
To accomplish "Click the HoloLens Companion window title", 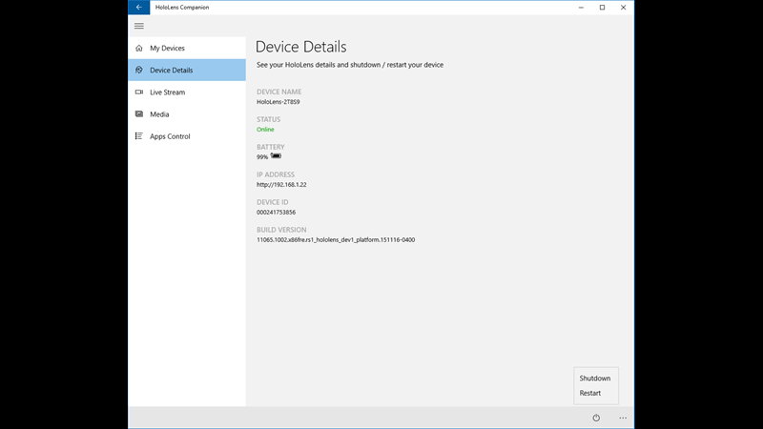I will tap(182, 8).
